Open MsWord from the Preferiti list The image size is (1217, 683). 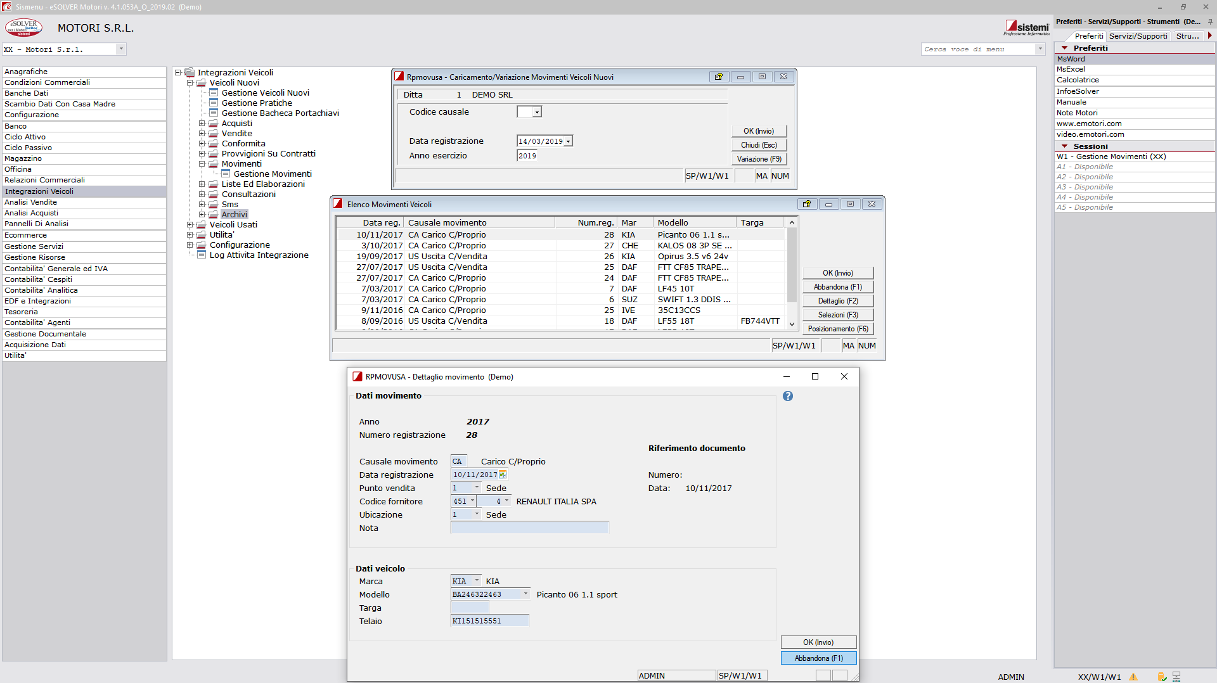coord(1135,59)
